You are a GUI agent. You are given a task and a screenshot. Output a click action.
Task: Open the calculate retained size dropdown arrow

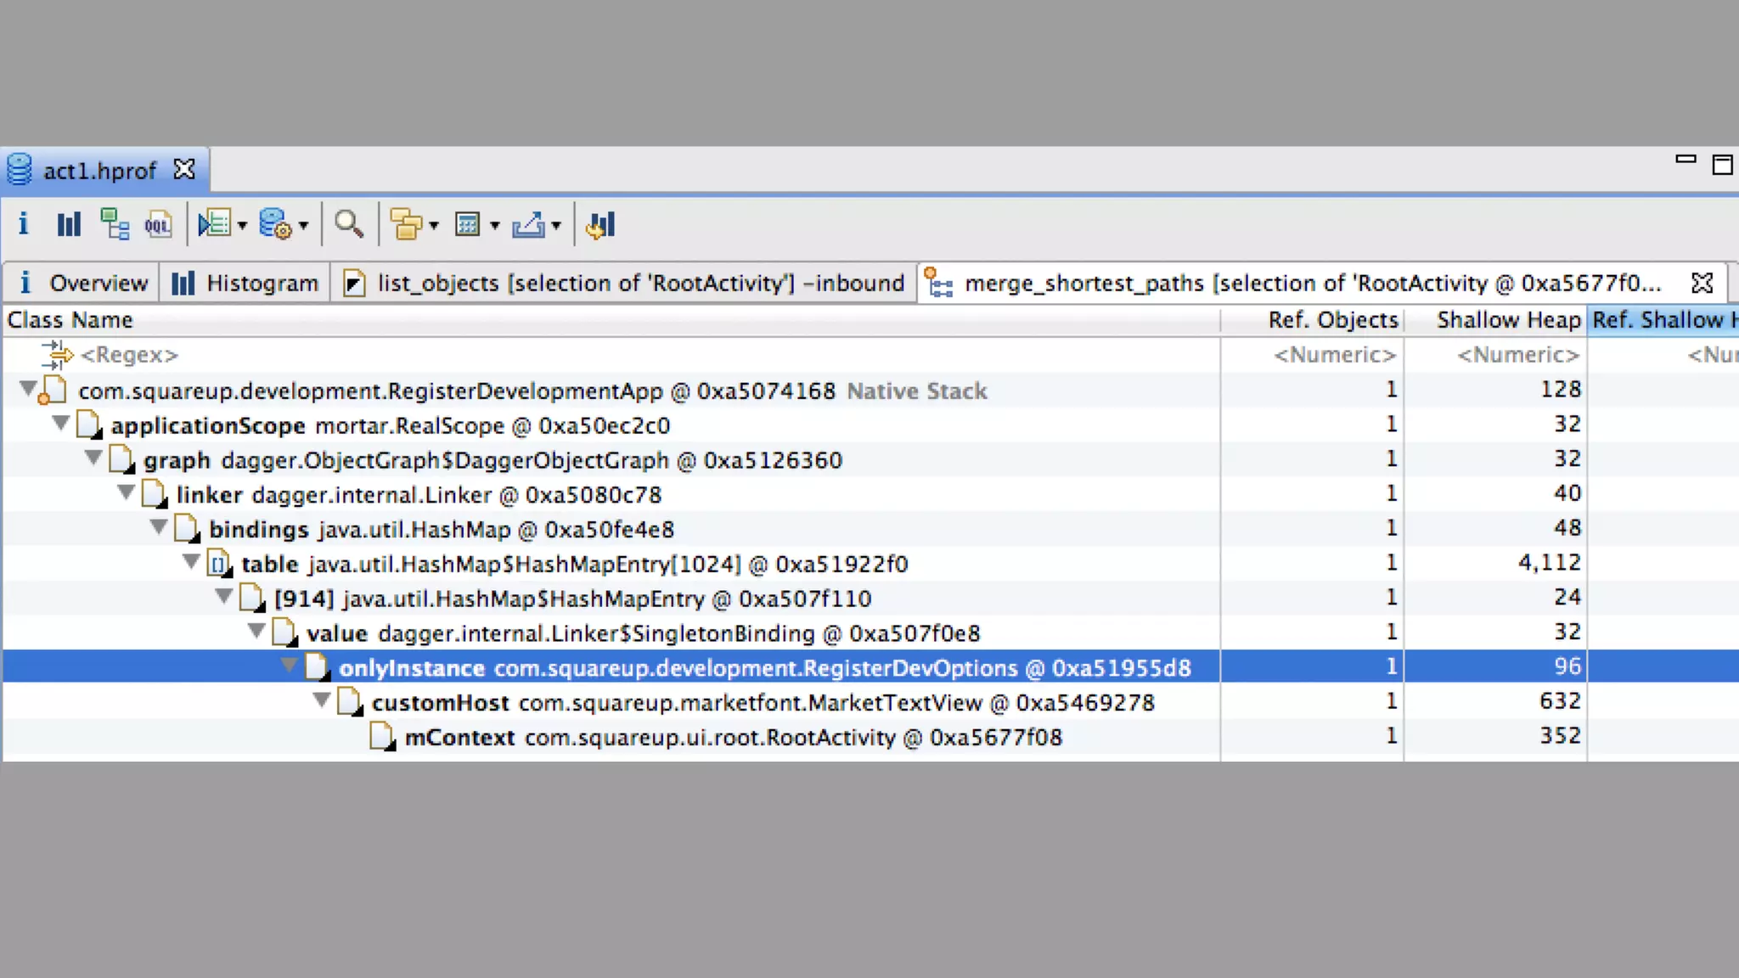click(x=495, y=226)
